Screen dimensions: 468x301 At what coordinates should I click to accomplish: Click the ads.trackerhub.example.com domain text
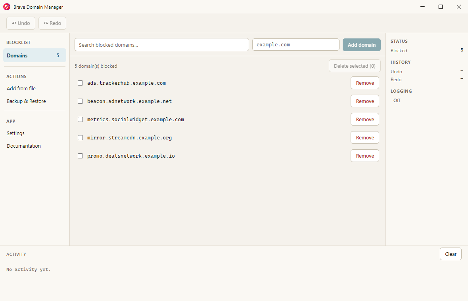pyautogui.click(x=127, y=83)
